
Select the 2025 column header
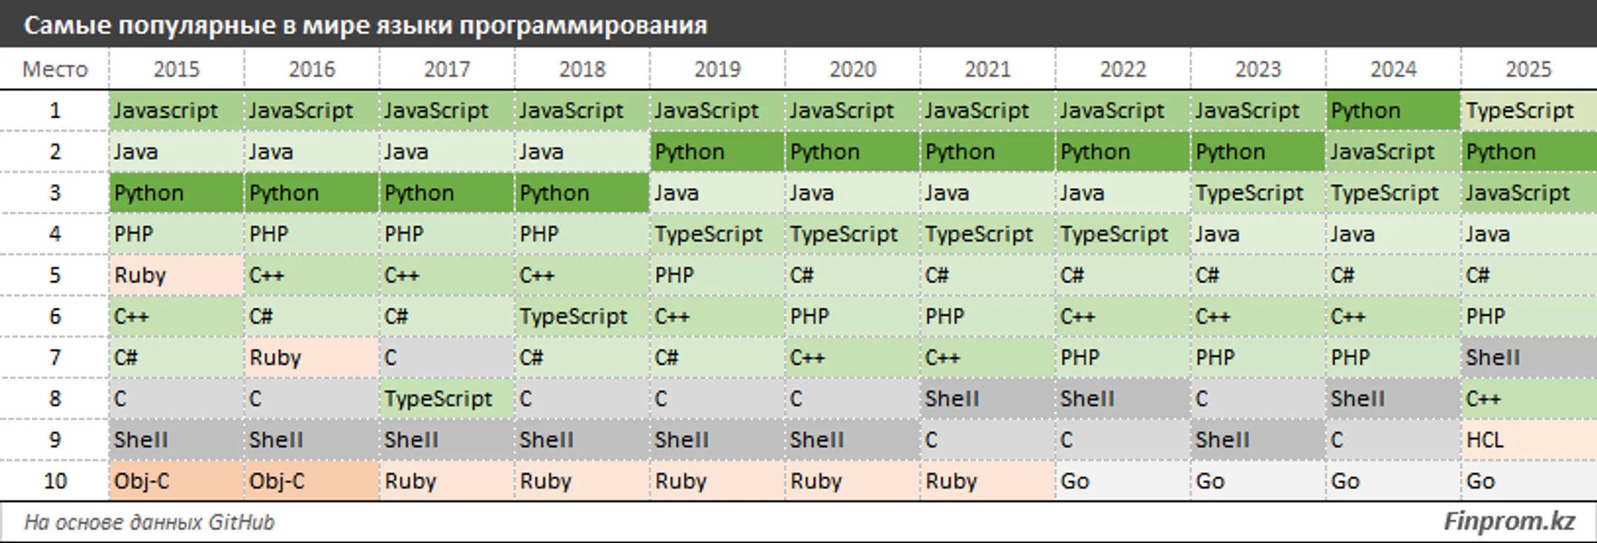pyautogui.click(x=1528, y=70)
